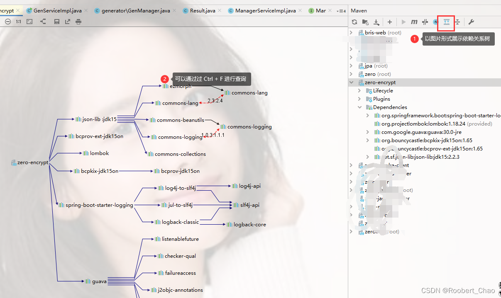Apply current layout in diagram toolbar
This screenshot has height=298, width=501.
click(43, 22)
